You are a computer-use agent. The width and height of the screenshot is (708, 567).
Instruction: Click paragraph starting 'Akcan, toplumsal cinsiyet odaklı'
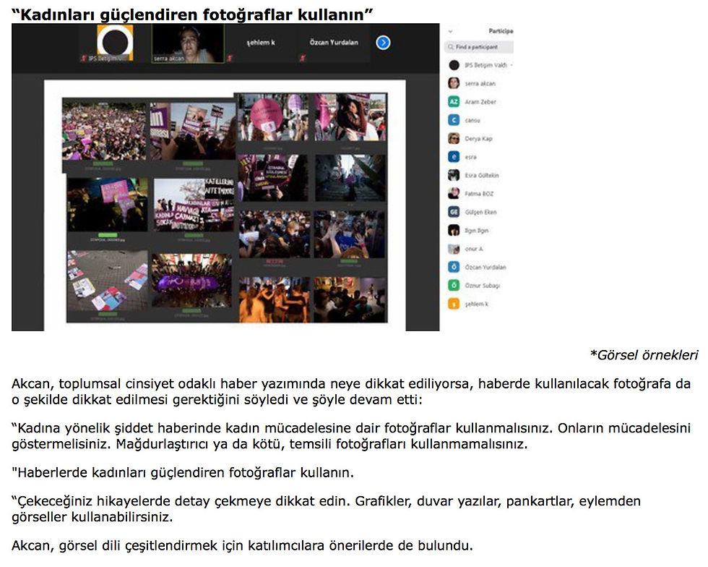[351, 391]
